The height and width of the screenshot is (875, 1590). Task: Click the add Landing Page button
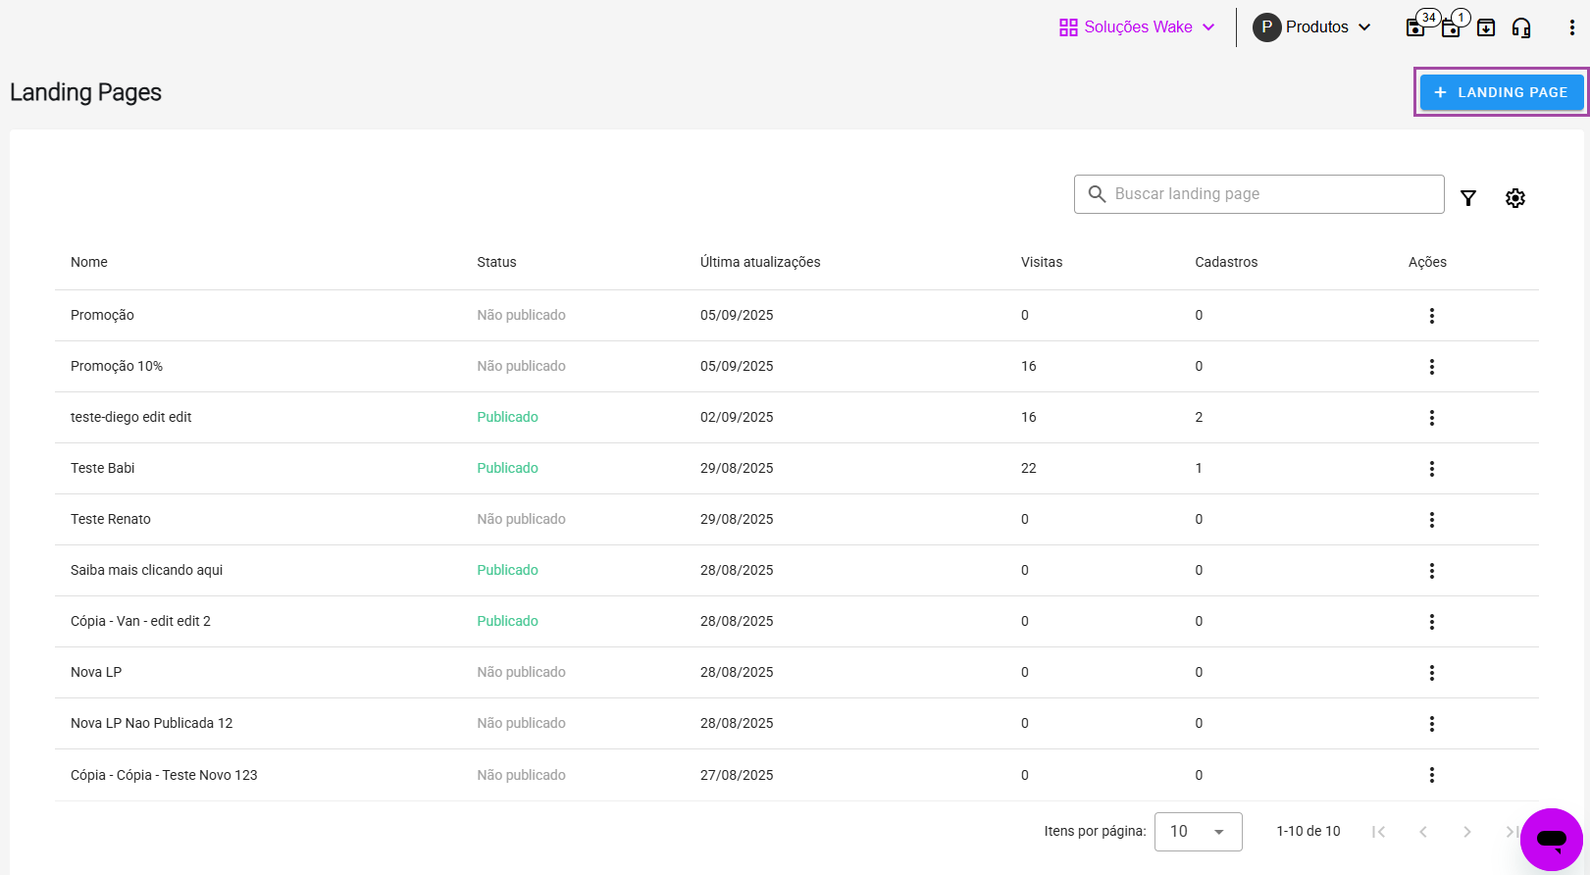1501,92
